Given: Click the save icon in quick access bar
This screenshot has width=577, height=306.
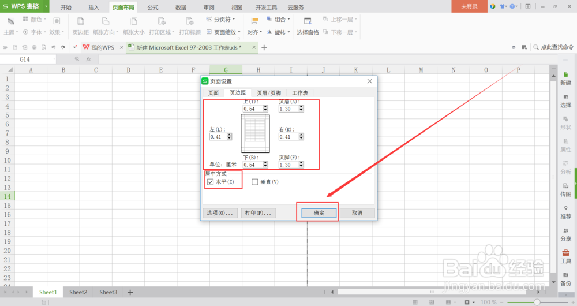Looking at the screenshot, I should 15,47.
